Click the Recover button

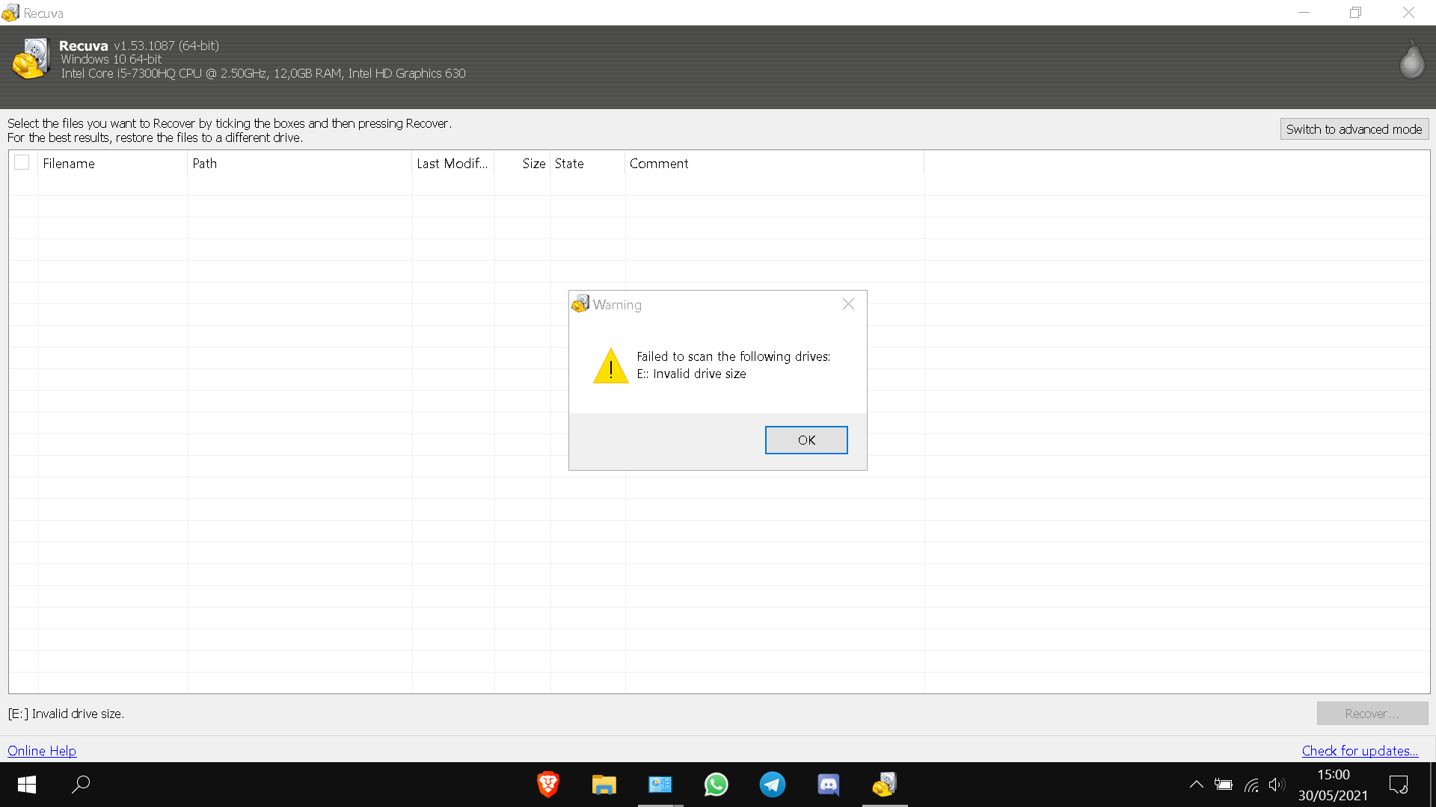click(1372, 714)
